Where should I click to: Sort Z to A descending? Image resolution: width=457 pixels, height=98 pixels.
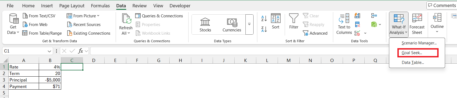tap(264, 29)
